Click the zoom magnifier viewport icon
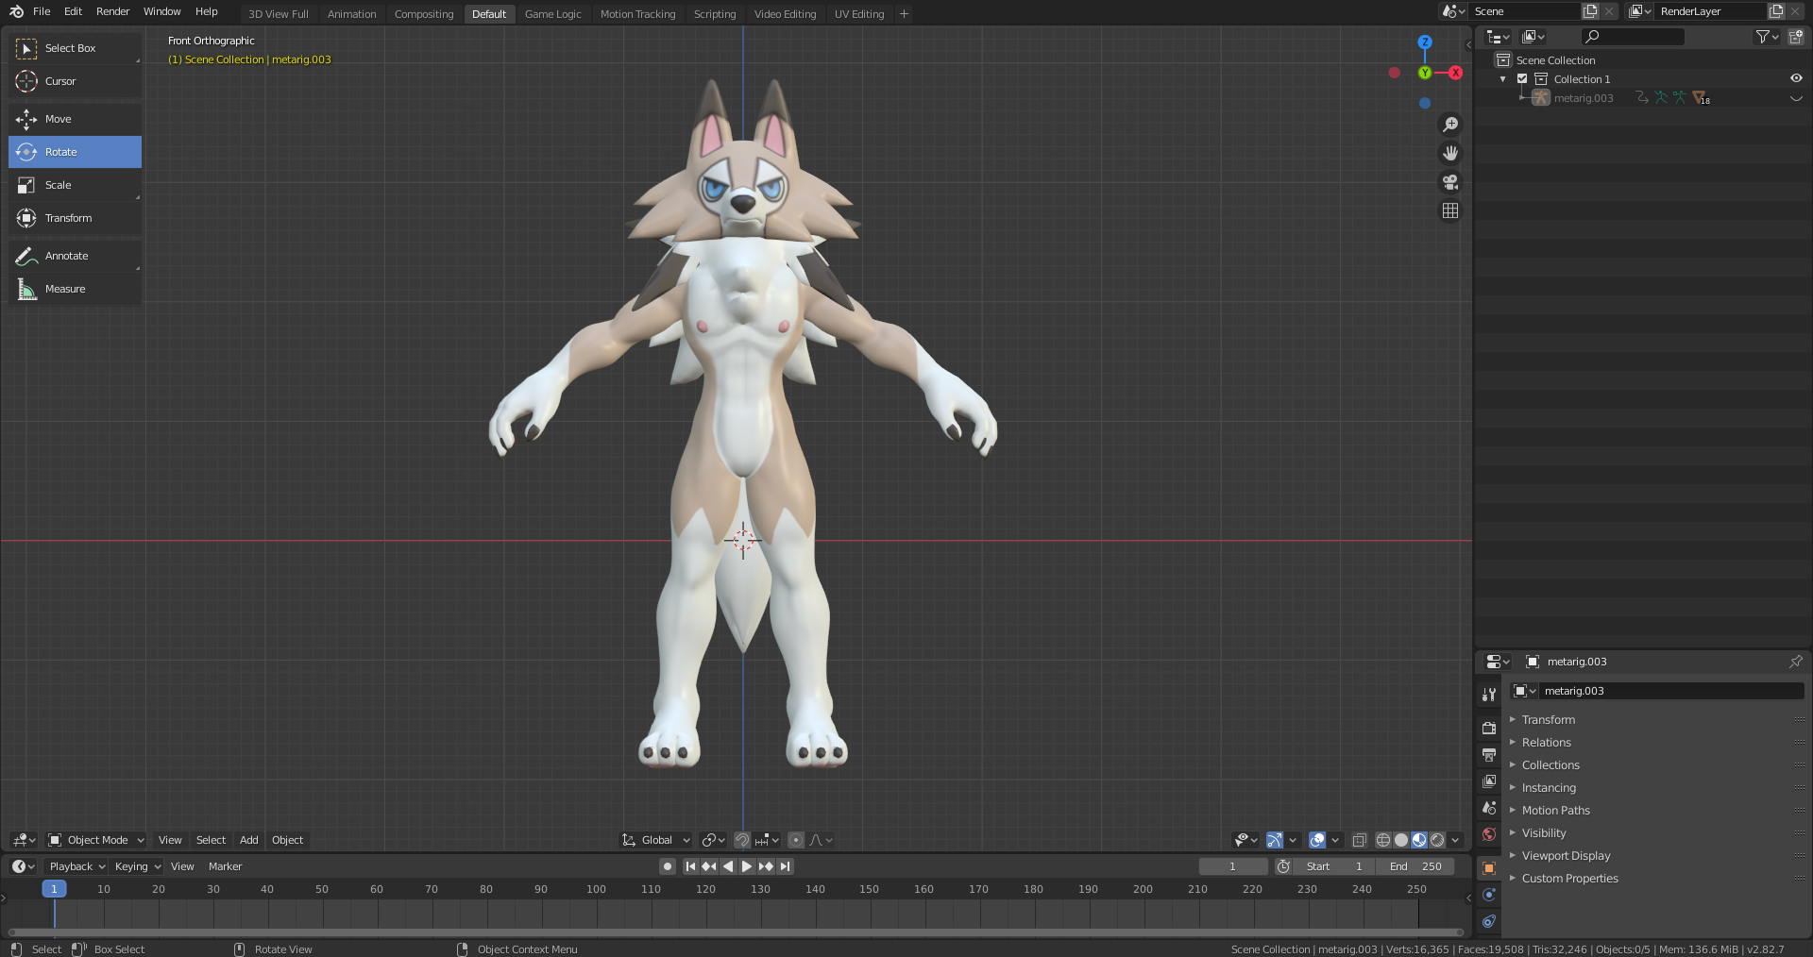The height and width of the screenshot is (957, 1813). pyautogui.click(x=1450, y=125)
